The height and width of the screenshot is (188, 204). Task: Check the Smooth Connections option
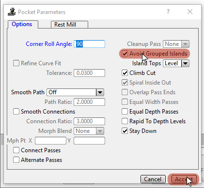tap(16, 112)
